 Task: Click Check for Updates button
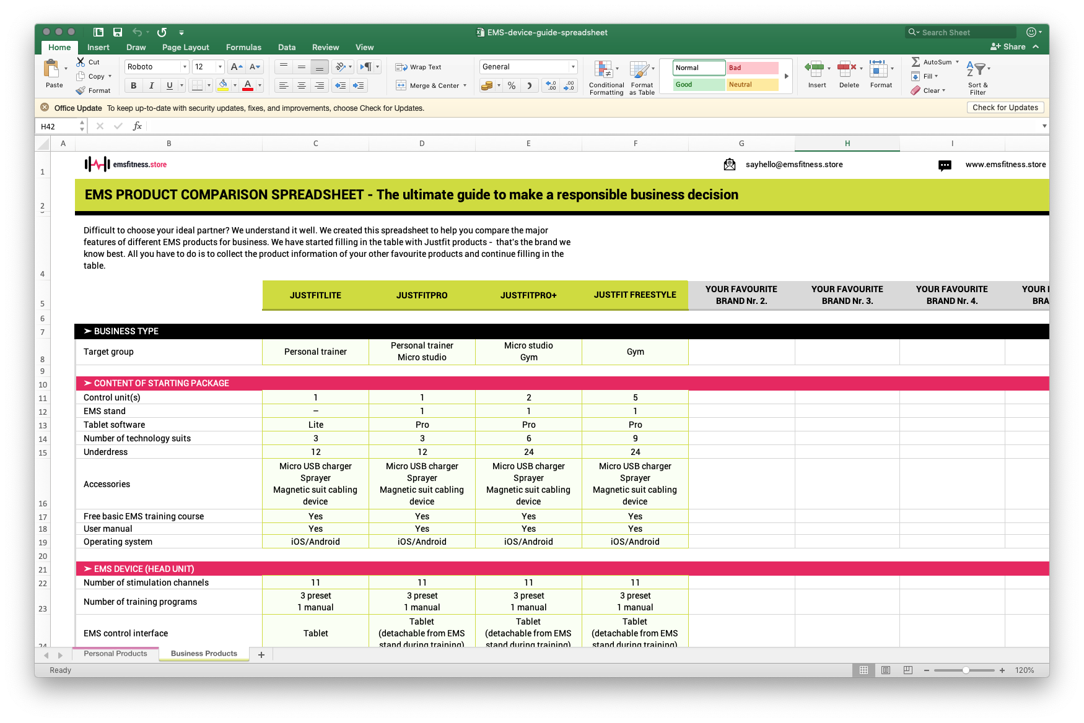[1005, 108]
